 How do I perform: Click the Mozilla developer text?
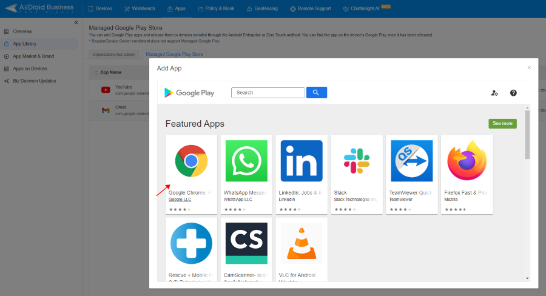point(451,200)
